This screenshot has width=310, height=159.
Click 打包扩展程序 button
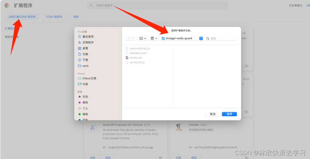[54, 17]
